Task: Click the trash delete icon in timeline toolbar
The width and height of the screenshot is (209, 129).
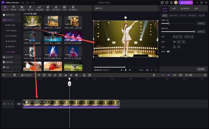Action: [15, 75]
